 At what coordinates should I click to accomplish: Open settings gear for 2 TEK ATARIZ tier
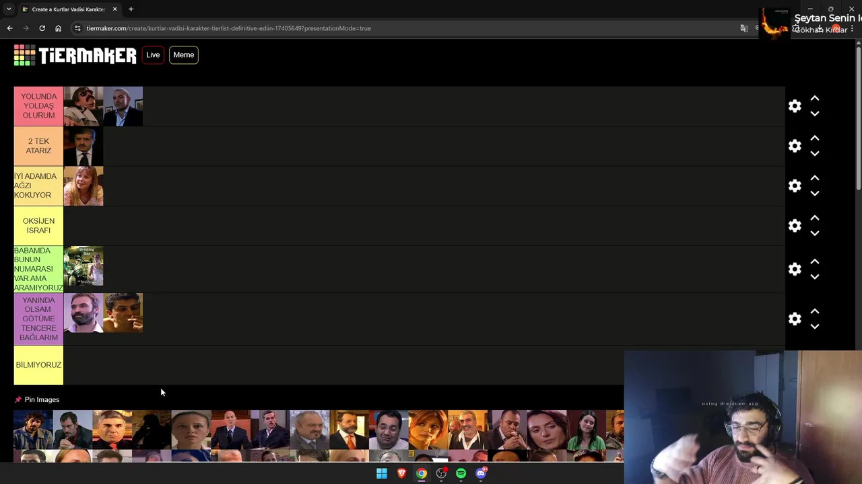coord(795,146)
